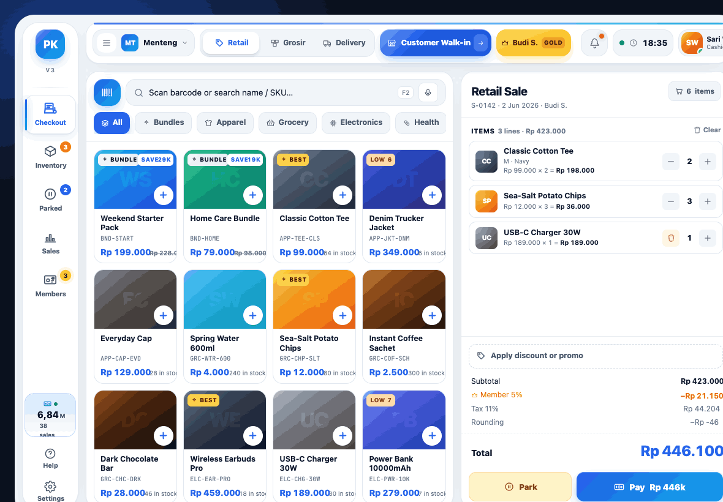
Task: Filter products by Bundles
Action: click(163, 122)
